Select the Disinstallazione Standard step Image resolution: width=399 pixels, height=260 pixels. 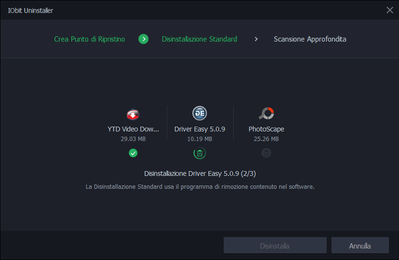(x=199, y=39)
